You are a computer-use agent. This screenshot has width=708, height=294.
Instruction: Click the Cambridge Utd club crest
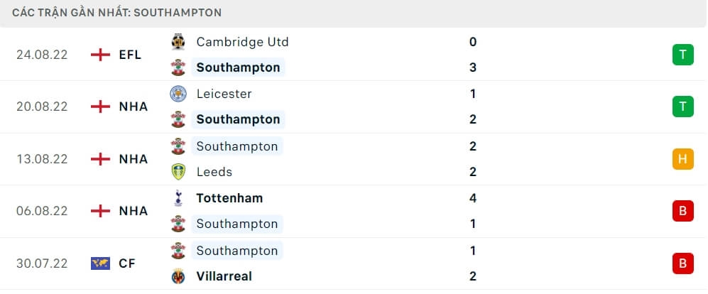(178, 42)
